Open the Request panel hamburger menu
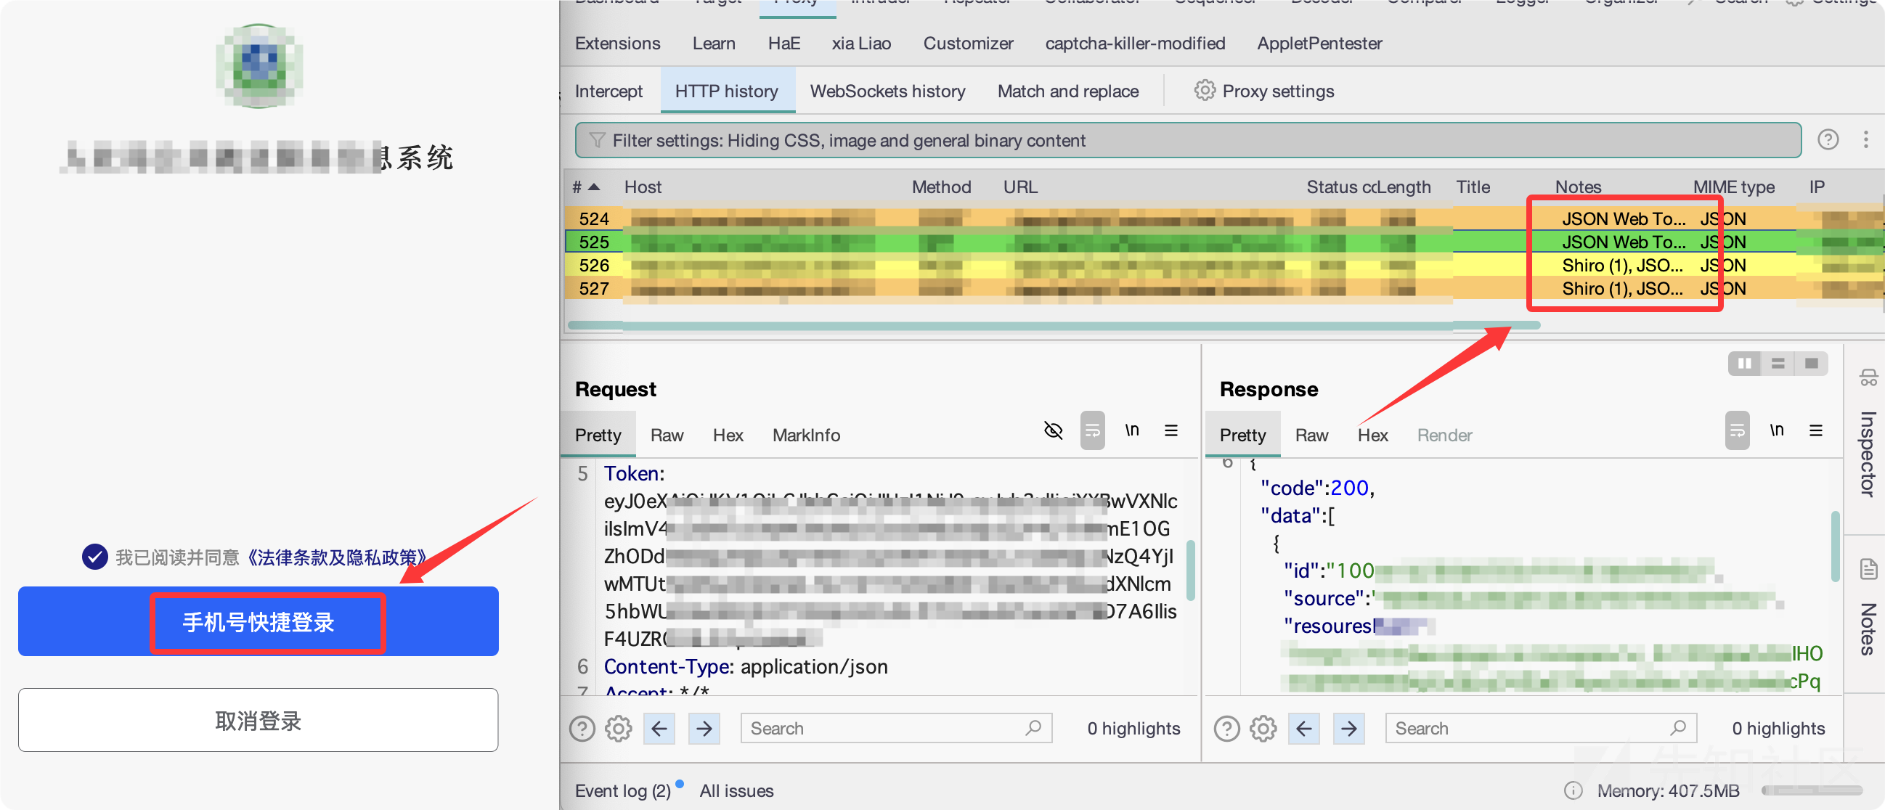The height and width of the screenshot is (810, 1885). tap(1171, 430)
